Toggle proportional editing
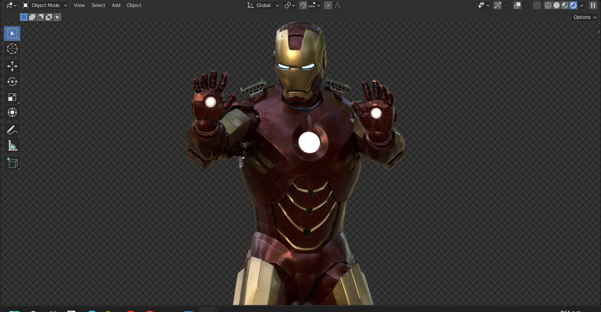The image size is (601, 312). 328,5
